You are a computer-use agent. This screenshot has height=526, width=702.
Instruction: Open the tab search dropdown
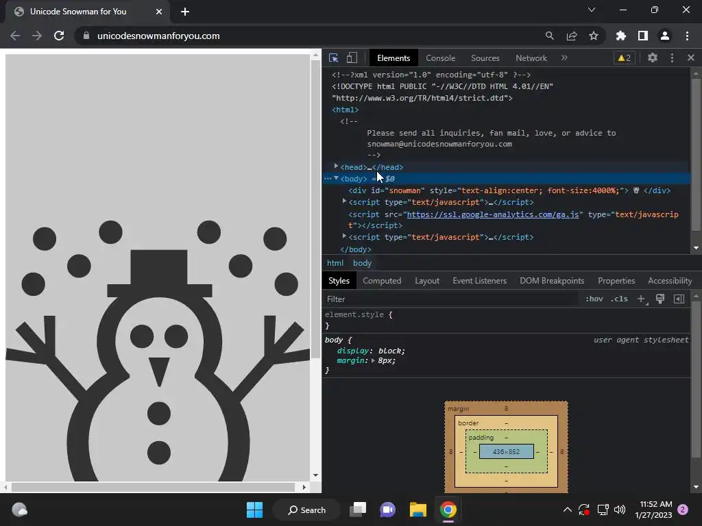[592, 10]
